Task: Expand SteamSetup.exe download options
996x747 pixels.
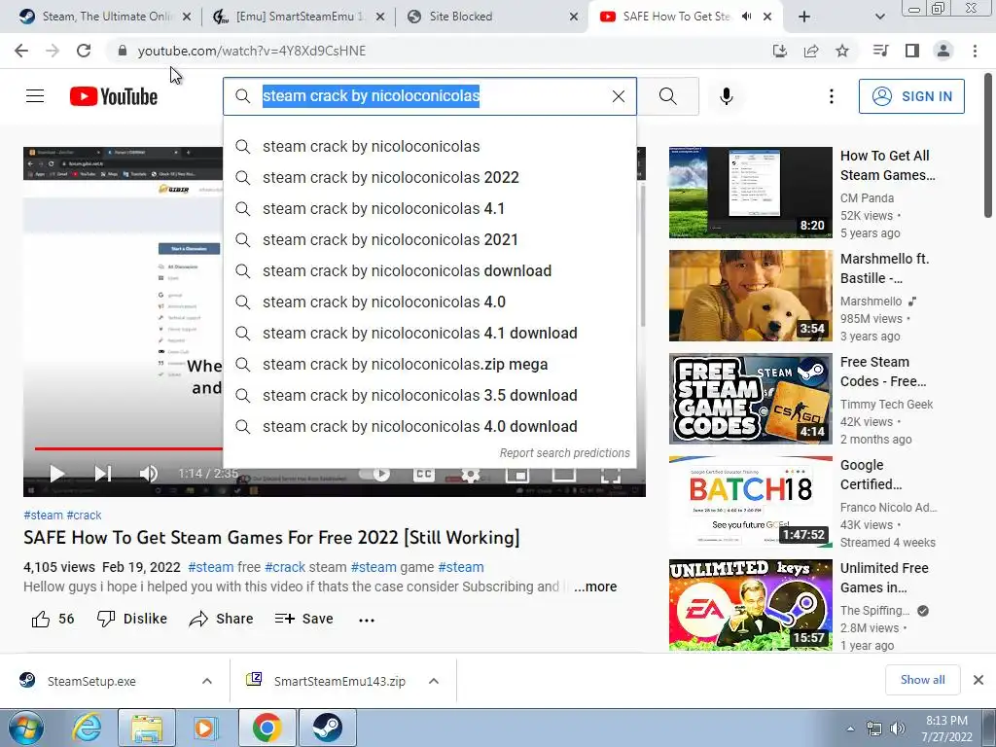Action: point(207,681)
